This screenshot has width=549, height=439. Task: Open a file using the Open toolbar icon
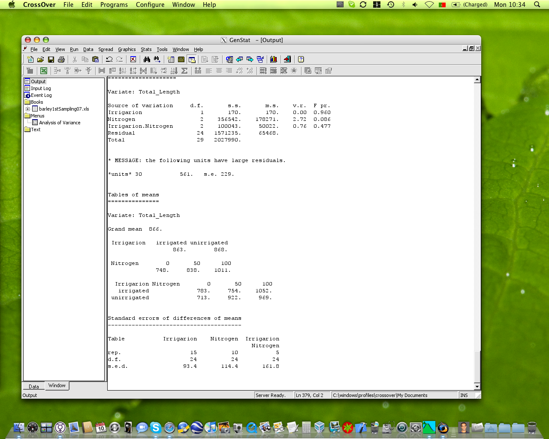pos(41,59)
